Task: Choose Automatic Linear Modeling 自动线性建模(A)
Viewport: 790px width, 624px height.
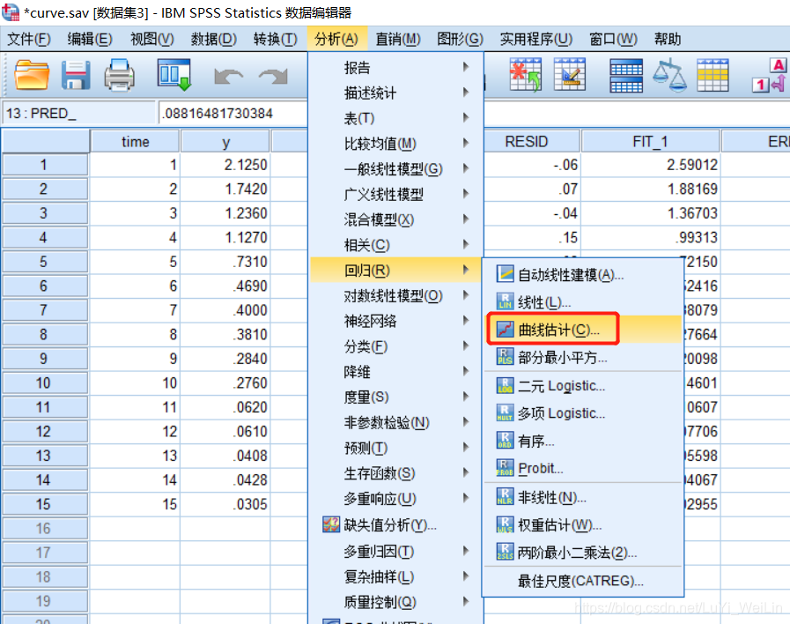Action: [583, 275]
